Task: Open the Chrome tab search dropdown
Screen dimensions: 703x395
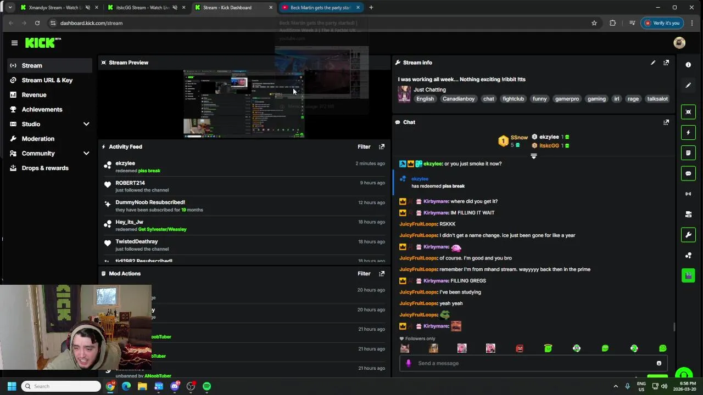Action: coord(10,8)
